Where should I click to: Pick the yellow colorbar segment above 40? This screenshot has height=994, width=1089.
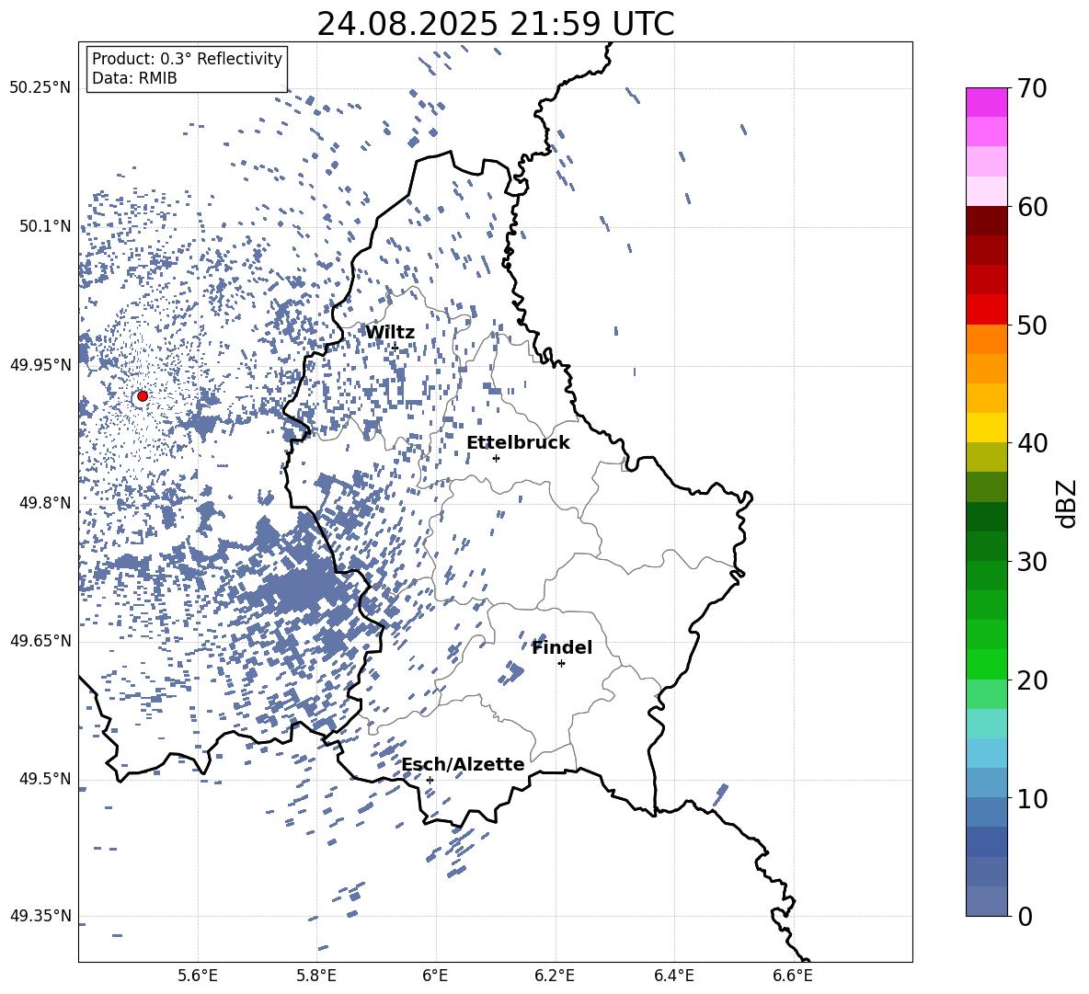pyautogui.click(x=987, y=428)
